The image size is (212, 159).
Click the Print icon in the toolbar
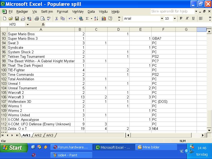click(37, 18)
